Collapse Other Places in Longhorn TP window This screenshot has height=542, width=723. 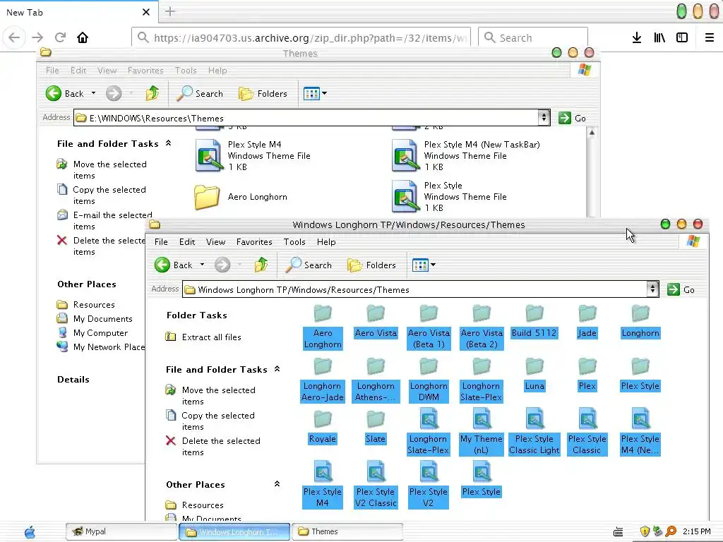click(x=277, y=484)
